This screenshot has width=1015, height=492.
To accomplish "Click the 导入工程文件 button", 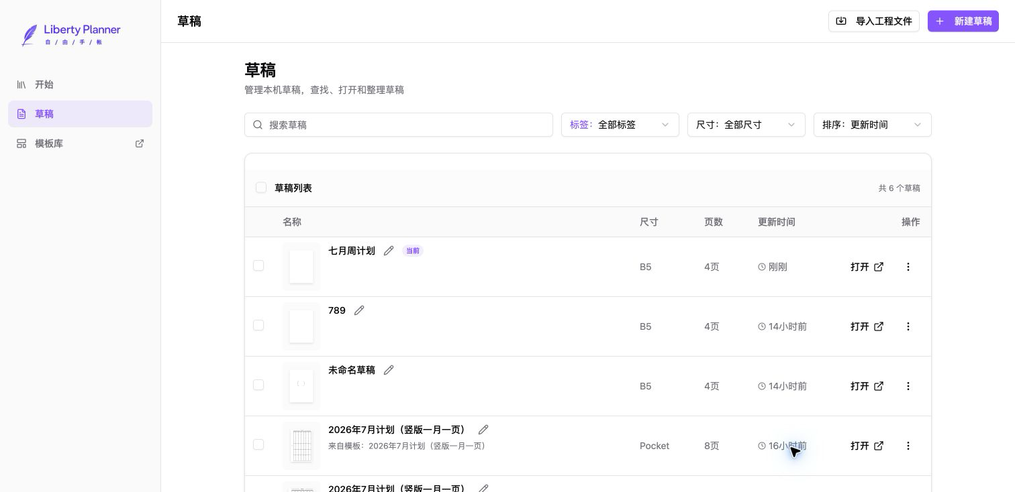I will click(x=873, y=21).
